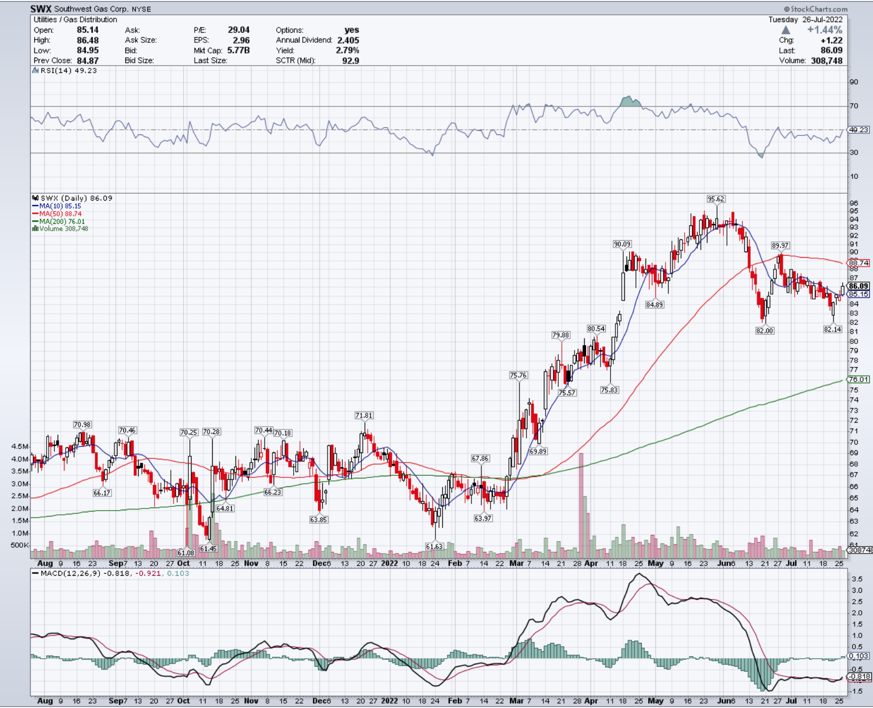Click the 86.09 last price axis tag

point(858,286)
